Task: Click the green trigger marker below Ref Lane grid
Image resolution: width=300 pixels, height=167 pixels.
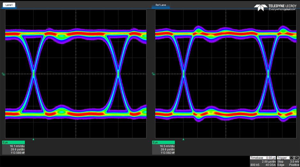Action: 184,139
